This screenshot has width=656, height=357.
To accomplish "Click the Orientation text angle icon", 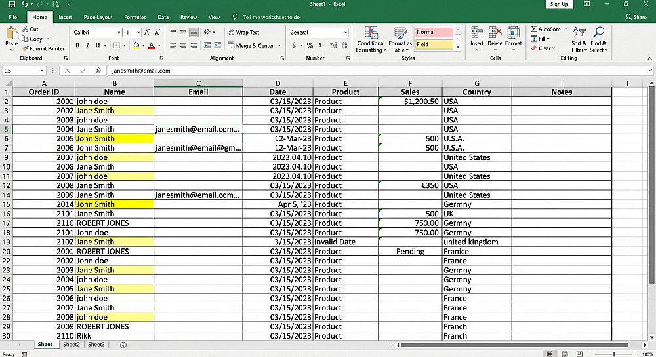I will (x=207, y=31).
